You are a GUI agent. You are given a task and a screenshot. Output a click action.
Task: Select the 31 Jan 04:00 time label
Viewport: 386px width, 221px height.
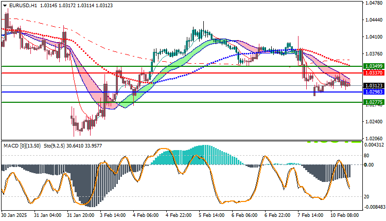pyautogui.click(x=47, y=215)
